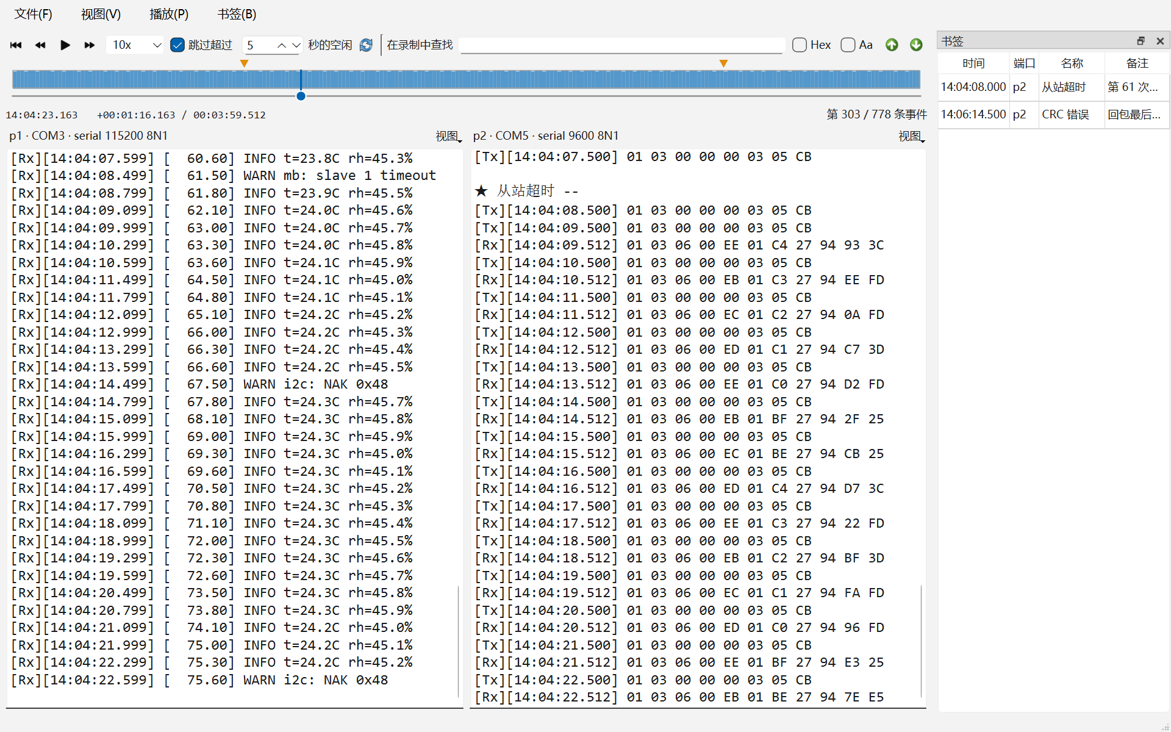
Task: Open the Bookmarks menu
Action: pyautogui.click(x=237, y=14)
